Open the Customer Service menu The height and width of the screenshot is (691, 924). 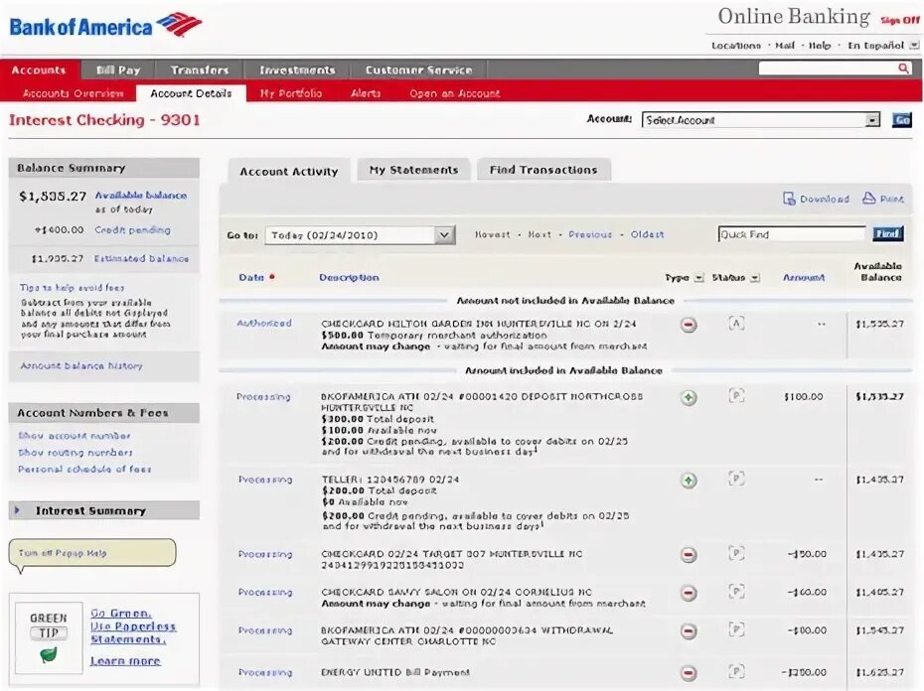pos(419,70)
